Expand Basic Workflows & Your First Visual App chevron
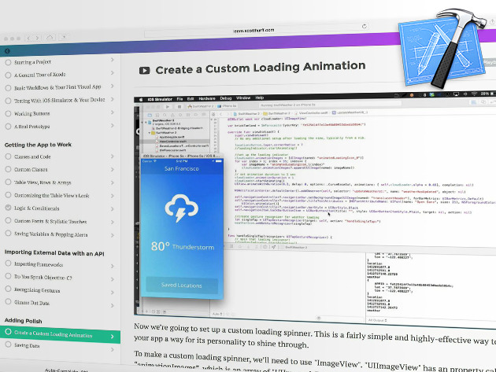The height and width of the screenshot is (372, 496). (x=113, y=86)
